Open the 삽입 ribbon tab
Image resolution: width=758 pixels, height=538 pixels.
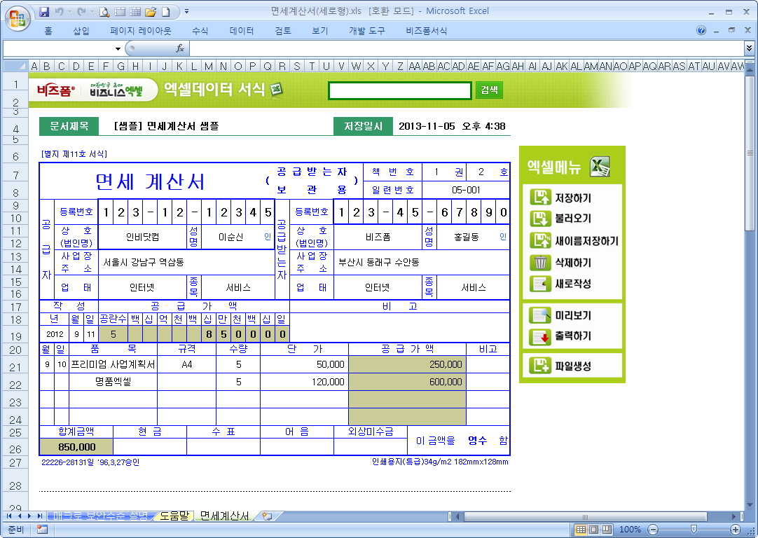coord(81,31)
